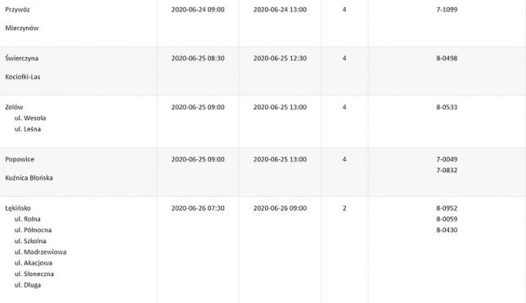The width and height of the screenshot is (526, 303).
Task: Select end time 2020-06-26 09:00
Action: pos(280,208)
